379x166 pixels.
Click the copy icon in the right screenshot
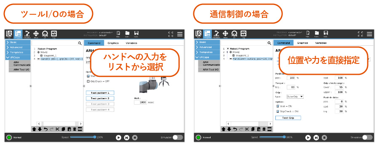point(253,129)
